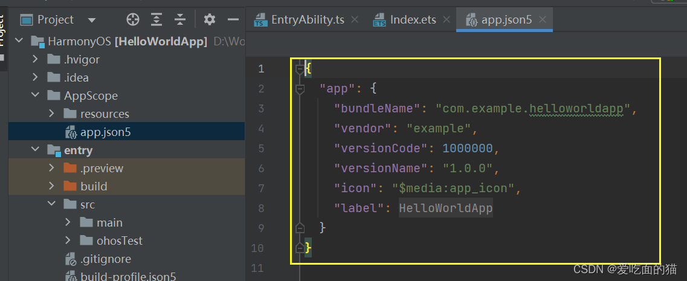Viewport: 687px width, 281px height.
Task: Collapse the AppScope folder
Action: click(x=35, y=95)
